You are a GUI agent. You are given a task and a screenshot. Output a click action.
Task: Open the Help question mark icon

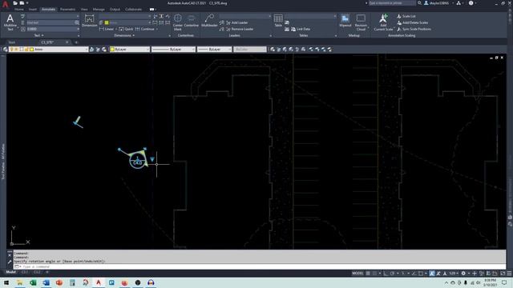pyautogui.click(x=471, y=3)
